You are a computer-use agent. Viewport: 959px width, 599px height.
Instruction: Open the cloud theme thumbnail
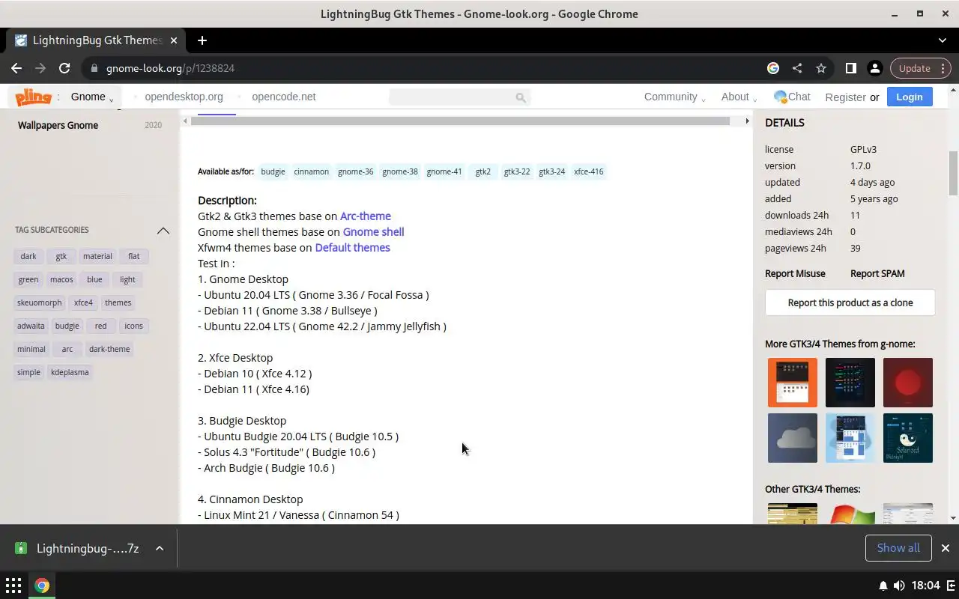(793, 438)
